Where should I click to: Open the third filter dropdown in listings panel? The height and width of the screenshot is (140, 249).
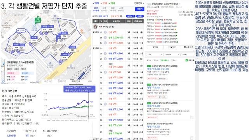(188, 54)
